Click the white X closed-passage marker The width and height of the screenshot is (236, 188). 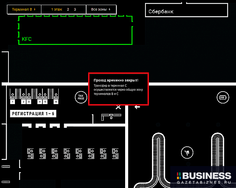click(x=118, y=107)
